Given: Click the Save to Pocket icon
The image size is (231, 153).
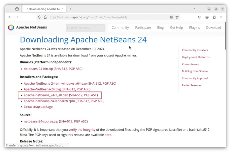Looking at the screenshot, I should [x=200, y=17].
